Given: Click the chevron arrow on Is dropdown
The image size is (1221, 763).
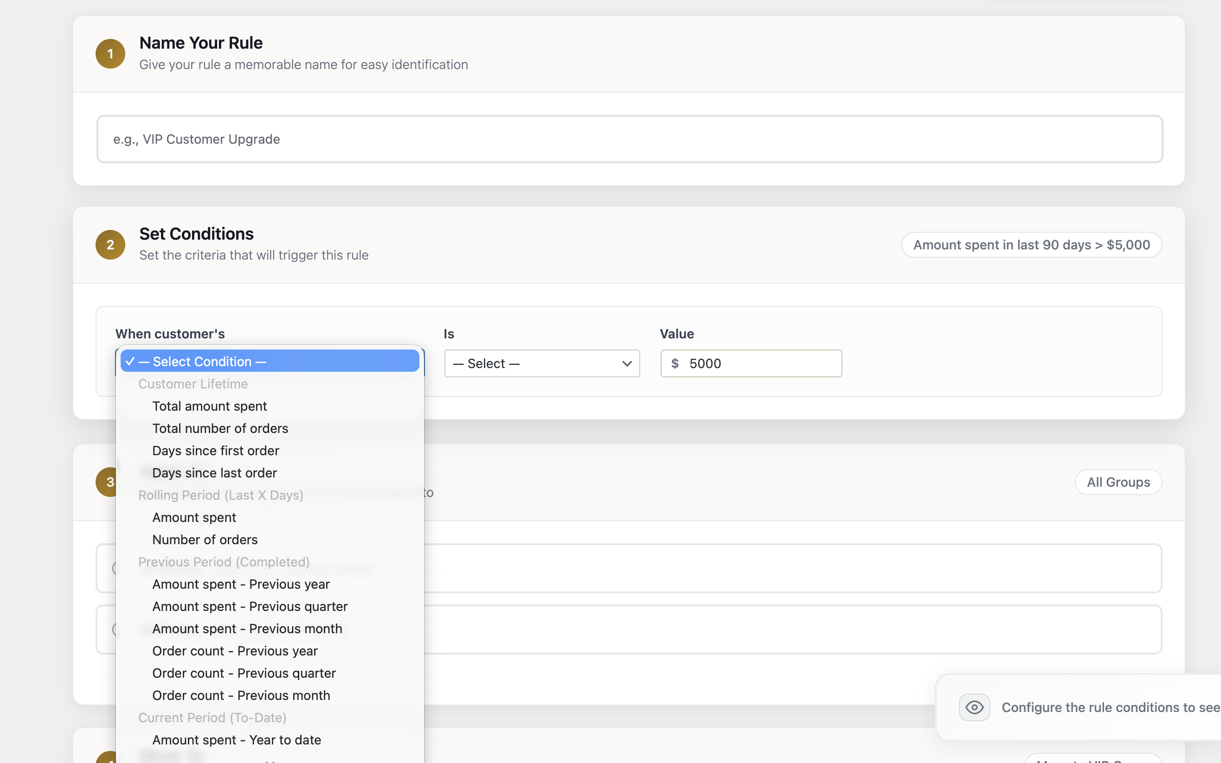Looking at the screenshot, I should [627, 363].
